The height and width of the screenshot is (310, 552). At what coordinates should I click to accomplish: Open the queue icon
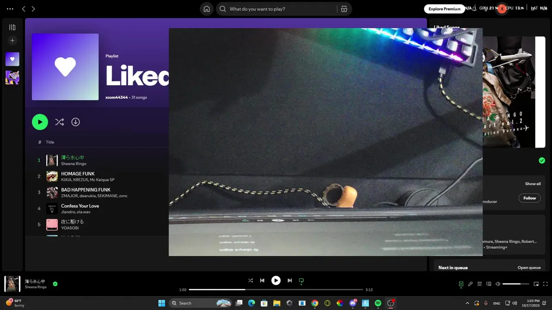pyautogui.click(x=480, y=284)
